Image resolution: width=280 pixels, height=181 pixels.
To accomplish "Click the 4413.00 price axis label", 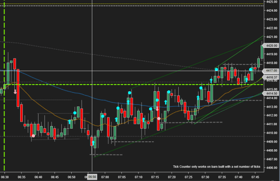I will click(272, 107).
